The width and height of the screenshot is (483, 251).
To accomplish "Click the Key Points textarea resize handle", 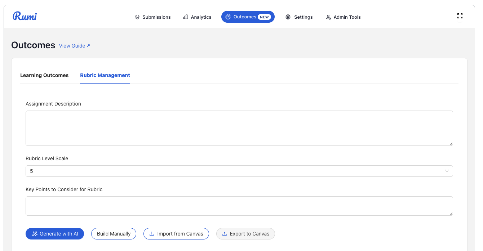I will (451, 213).
